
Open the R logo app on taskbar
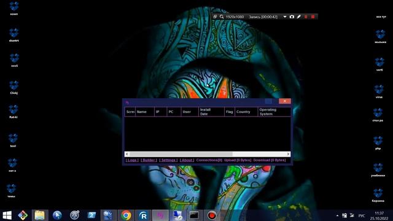(x=143, y=215)
